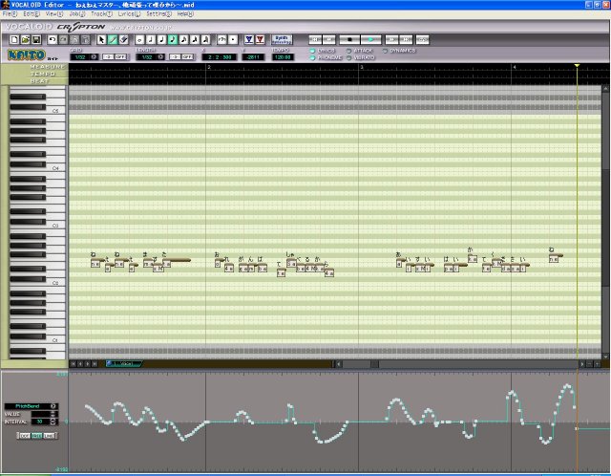Save the project with the floppy icon
The image size is (611, 476).
pyautogui.click(x=36, y=40)
